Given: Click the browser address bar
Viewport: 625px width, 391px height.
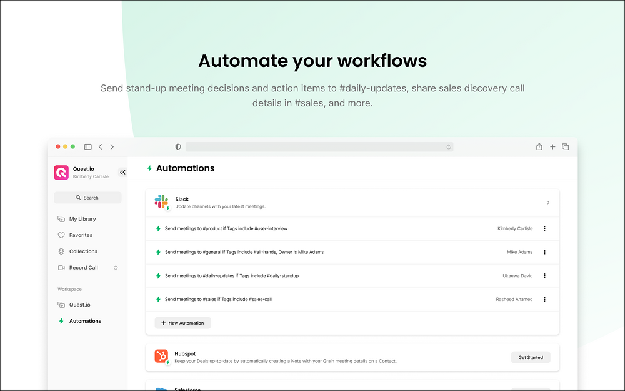Looking at the screenshot, I should (319, 147).
